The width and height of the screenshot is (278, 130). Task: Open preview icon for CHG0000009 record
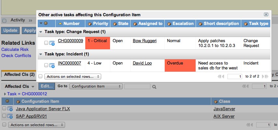coord(52,43)
